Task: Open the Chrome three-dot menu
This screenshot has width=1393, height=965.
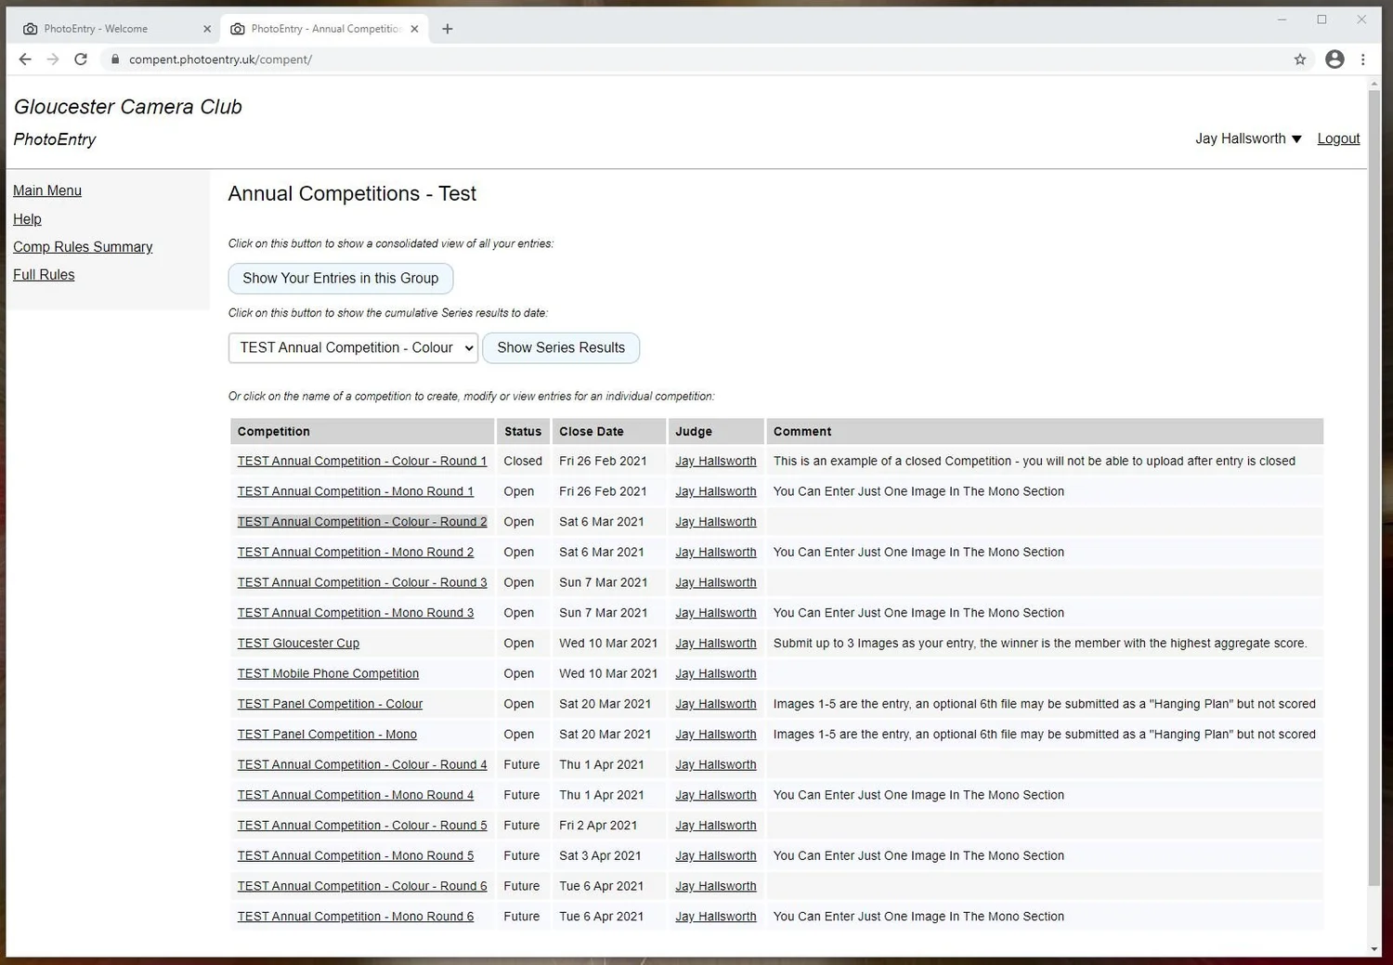Action: [1363, 59]
